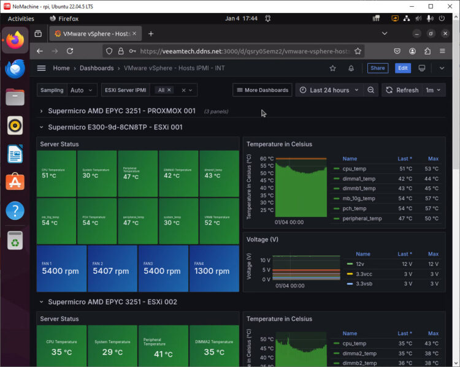Mark dashboard as favorite with star icon

pyautogui.click(x=332, y=68)
